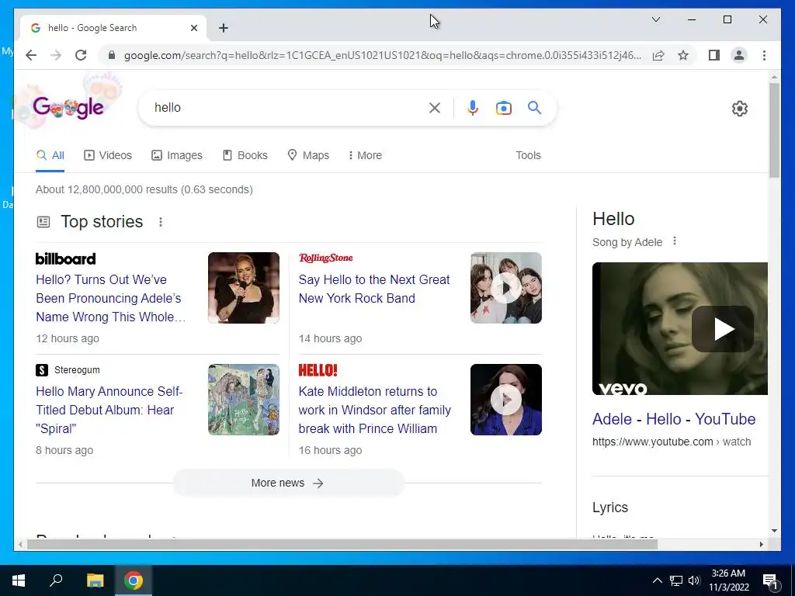Reload the page with the refresh icon

pyautogui.click(x=81, y=55)
